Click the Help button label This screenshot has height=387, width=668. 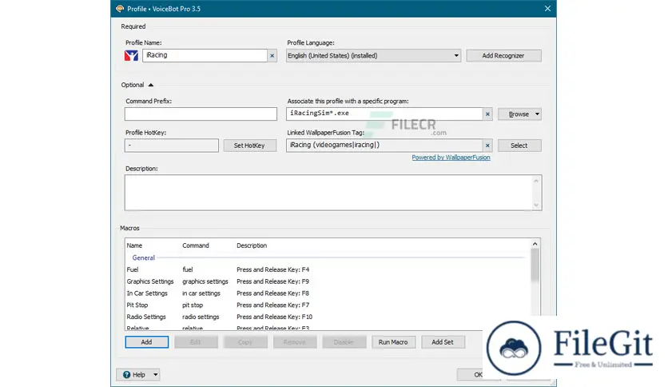(x=139, y=375)
